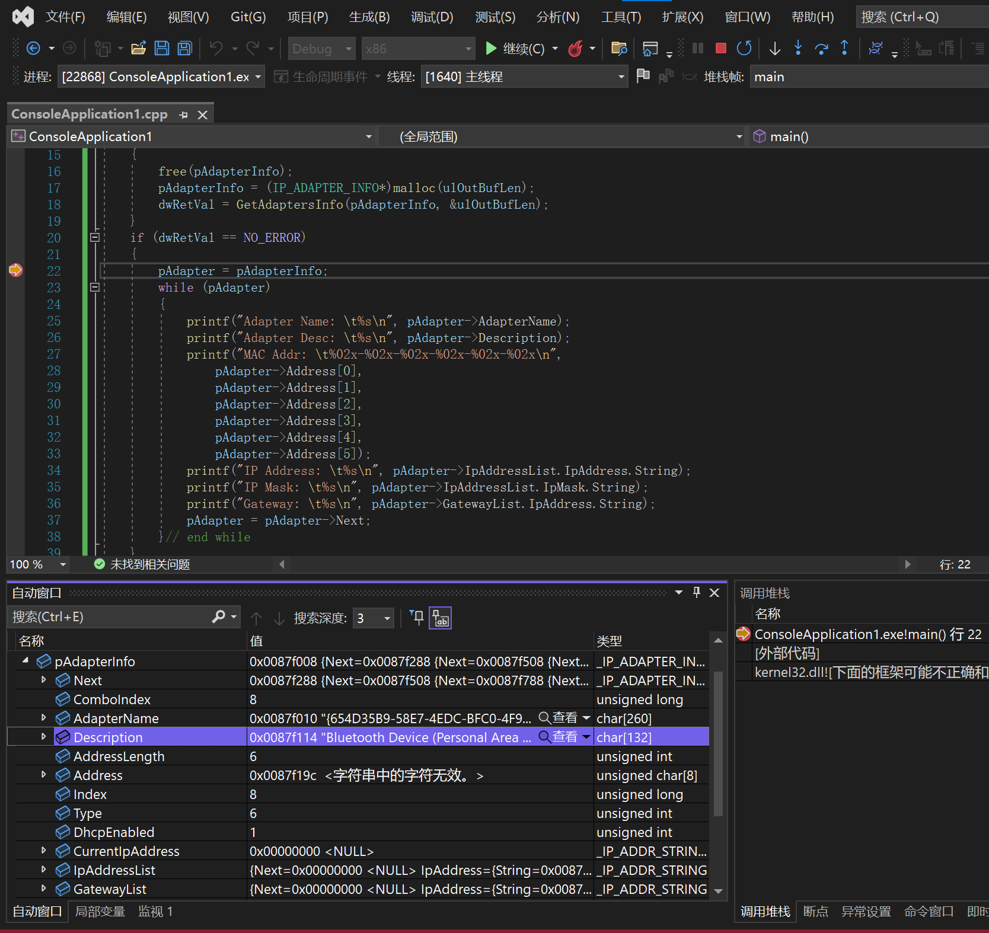Open the 文件(F) menu
Screen dimensions: 989x933
click(x=65, y=17)
